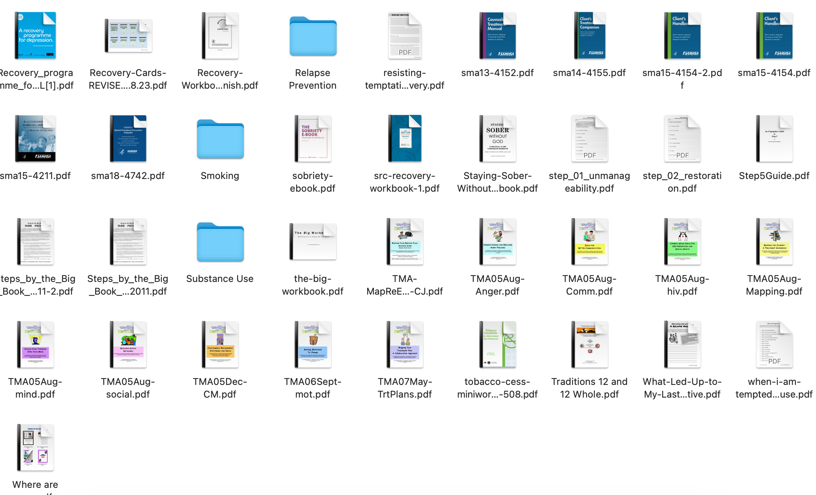Open the Relapse Prevention folder
This screenshot has height=495, width=816.
click(312, 36)
